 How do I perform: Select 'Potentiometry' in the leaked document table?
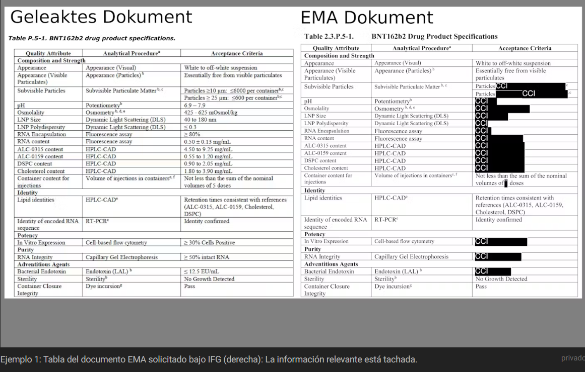104,106
